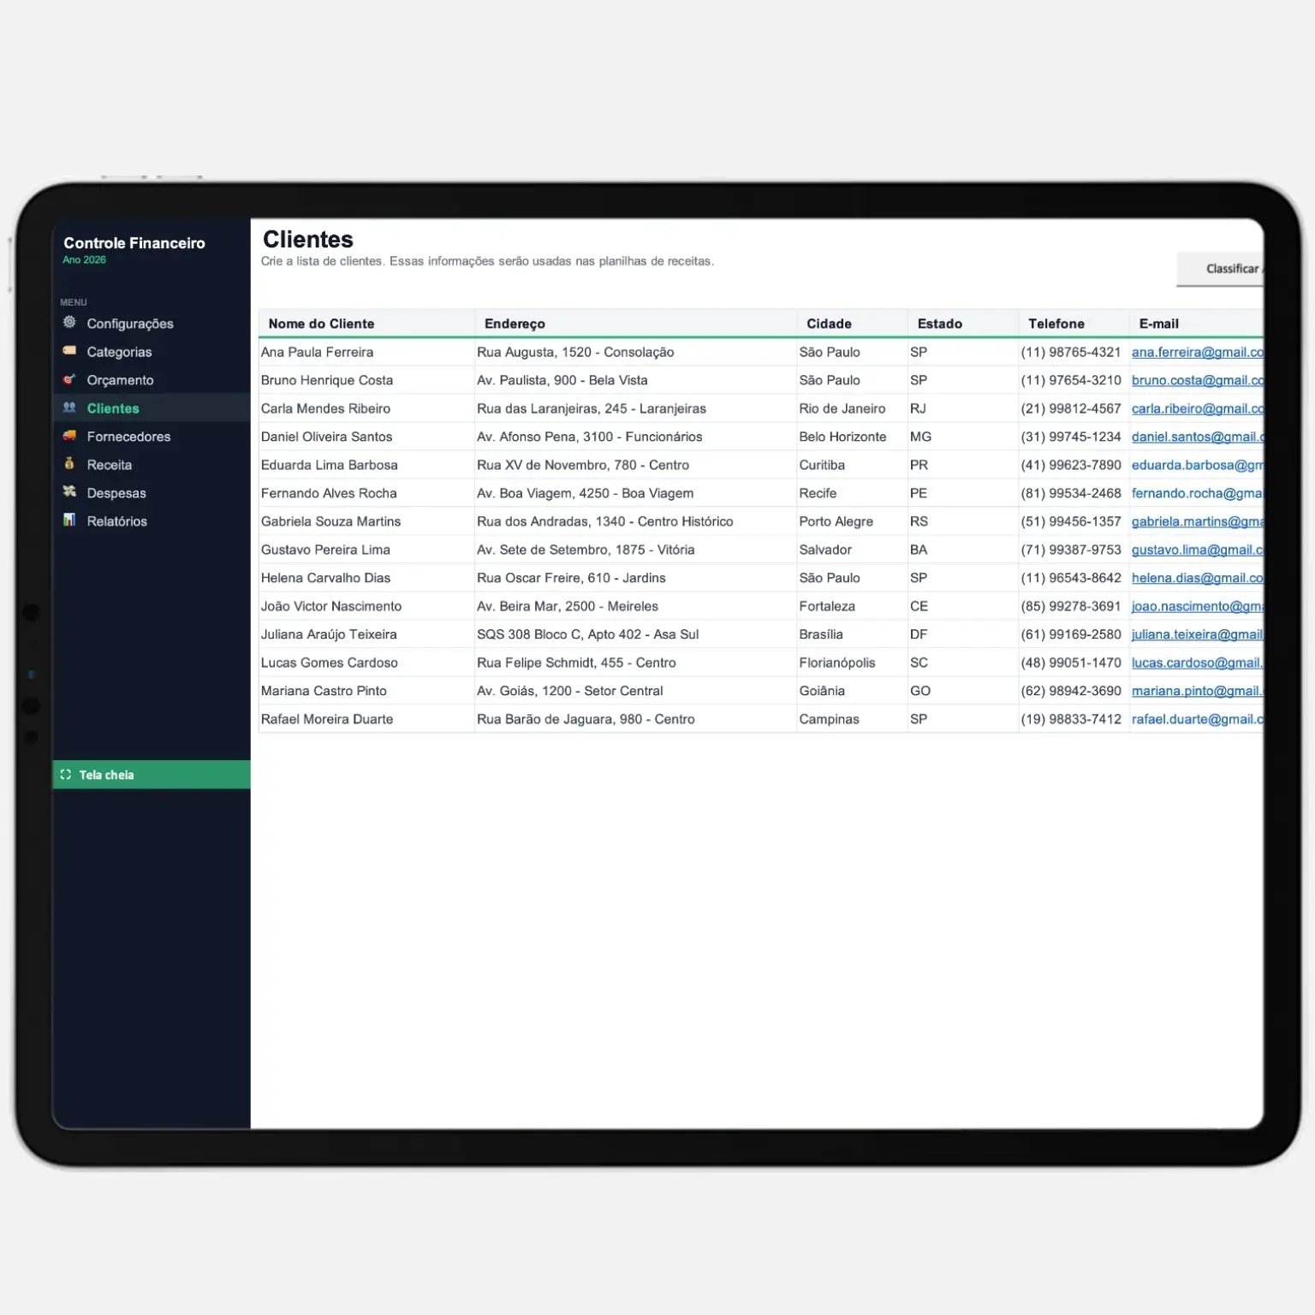Select the phone cell (62) 98942-3690
The width and height of the screenshot is (1315, 1315).
pos(1074,691)
